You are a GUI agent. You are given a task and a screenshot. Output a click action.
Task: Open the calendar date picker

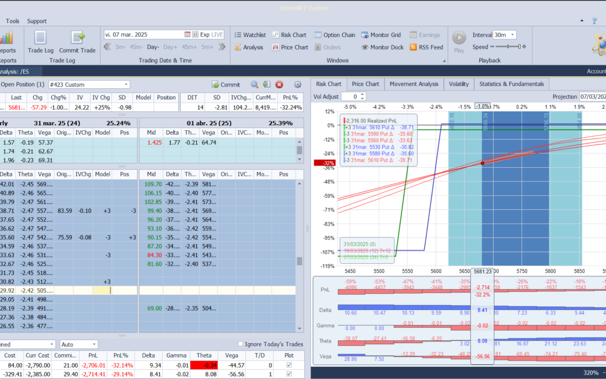[187, 34]
